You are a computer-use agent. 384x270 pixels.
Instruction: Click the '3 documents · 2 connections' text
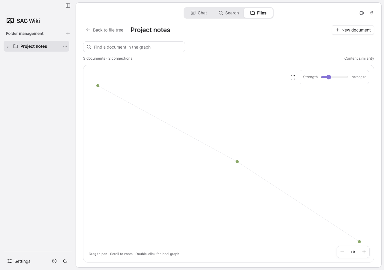click(108, 58)
